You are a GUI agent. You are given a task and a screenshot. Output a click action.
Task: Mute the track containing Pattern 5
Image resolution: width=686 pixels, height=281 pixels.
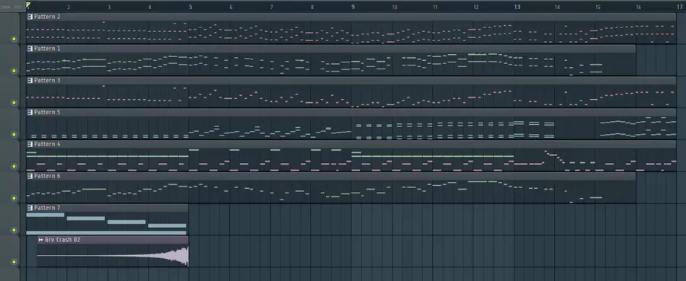pos(14,135)
